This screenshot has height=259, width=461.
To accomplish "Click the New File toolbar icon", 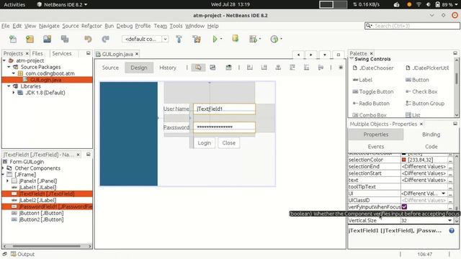I will click(x=13, y=39).
